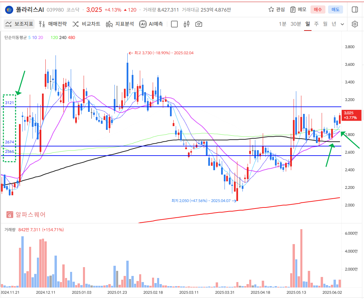Click the 480-day moving average legend
This screenshot has width=364, height=299.
coord(71,38)
